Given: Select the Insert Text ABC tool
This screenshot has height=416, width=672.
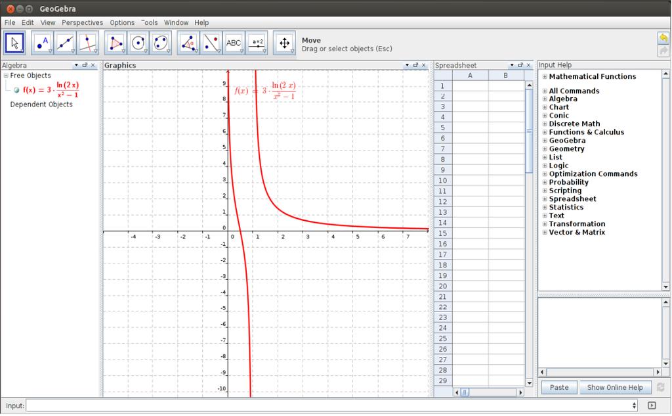Looking at the screenshot, I should pos(234,43).
